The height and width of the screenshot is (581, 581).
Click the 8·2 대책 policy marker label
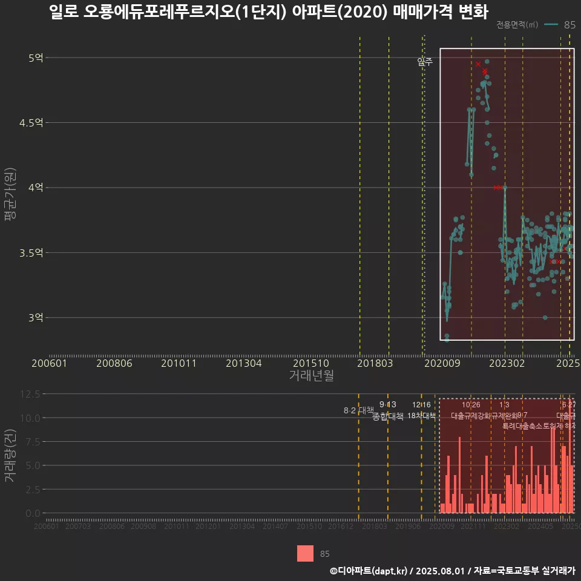tap(359, 410)
